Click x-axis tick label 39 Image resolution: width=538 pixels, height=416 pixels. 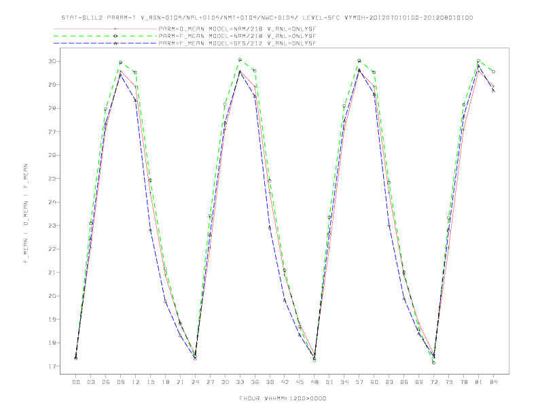270,382
